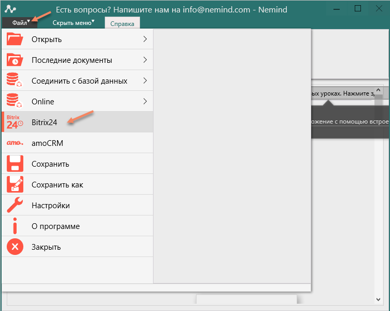
Task: Click the Bitrix24 logo icon
Action: [x=15, y=122]
